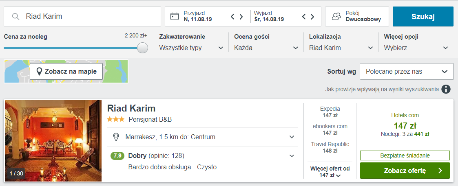
Task: Open the Sortuj wg sorting dropdown
Action: 407,71
